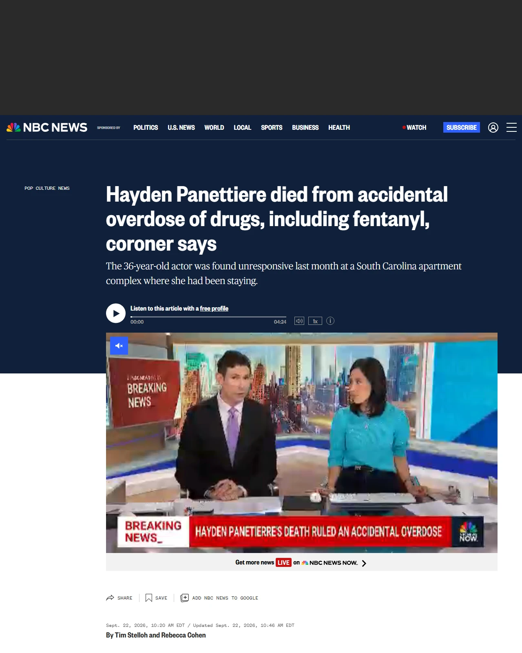Click arrow next to NBC News Now
This screenshot has height=653, width=522.
pyautogui.click(x=364, y=563)
